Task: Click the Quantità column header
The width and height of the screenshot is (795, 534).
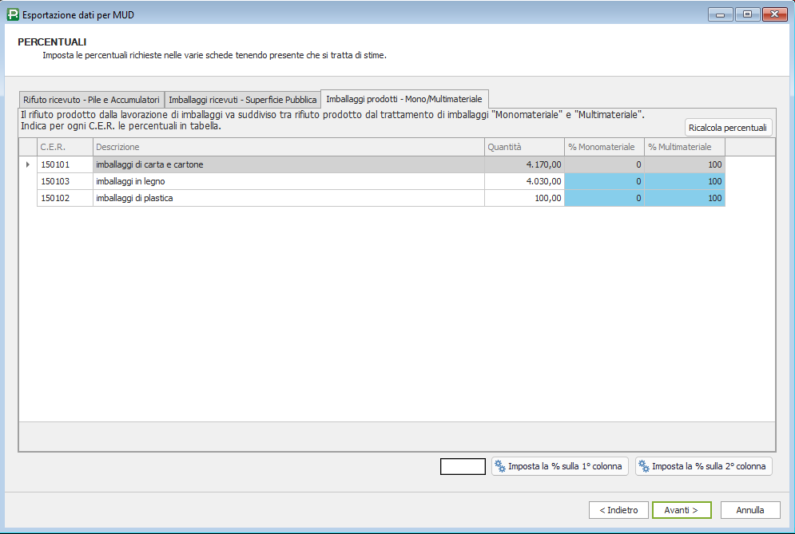Action: point(523,147)
